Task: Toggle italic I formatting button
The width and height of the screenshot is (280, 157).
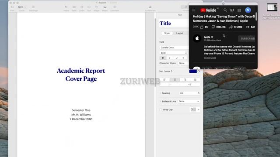Action: coord(169,58)
